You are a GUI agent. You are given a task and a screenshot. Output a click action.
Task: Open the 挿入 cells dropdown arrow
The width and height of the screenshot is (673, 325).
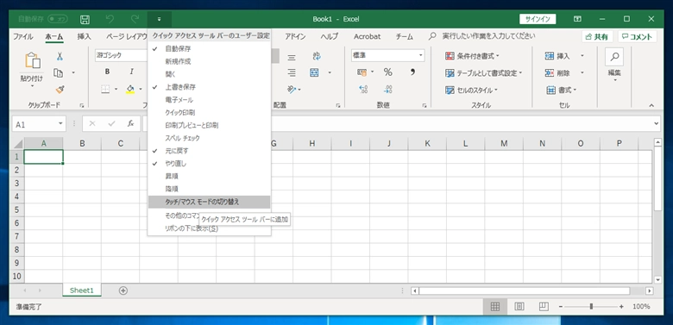[582, 56]
